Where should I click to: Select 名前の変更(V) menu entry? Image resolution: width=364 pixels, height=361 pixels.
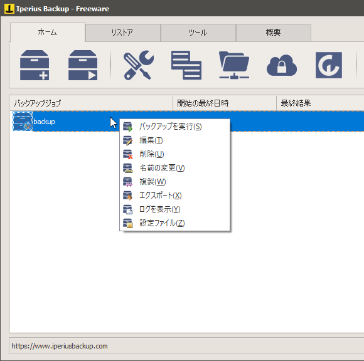pyautogui.click(x=174, y=168)
